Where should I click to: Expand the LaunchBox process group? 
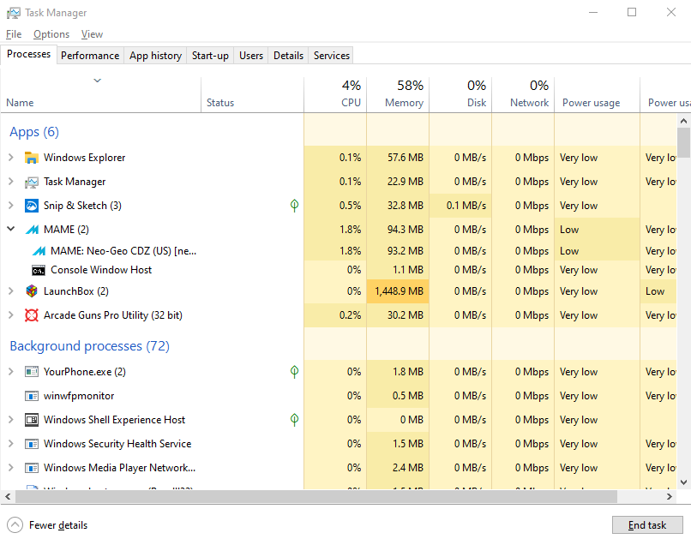[x=10, y=291]
